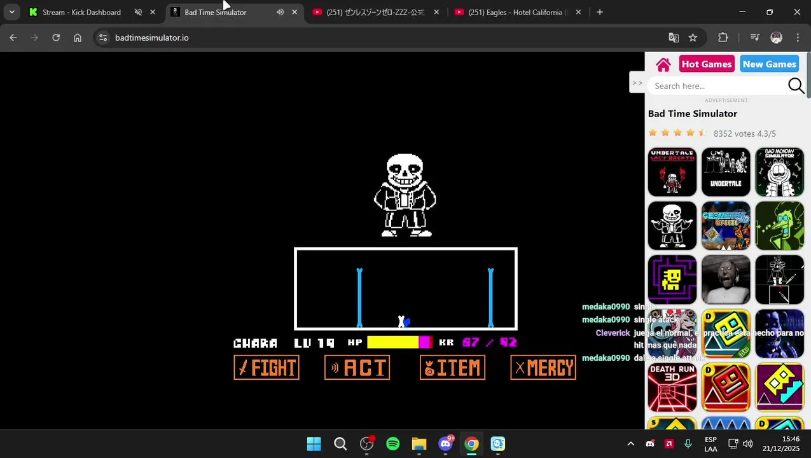This screenshot has height=458, width=811.
Task: Open the clock and date 15:46
Action: 781,443
